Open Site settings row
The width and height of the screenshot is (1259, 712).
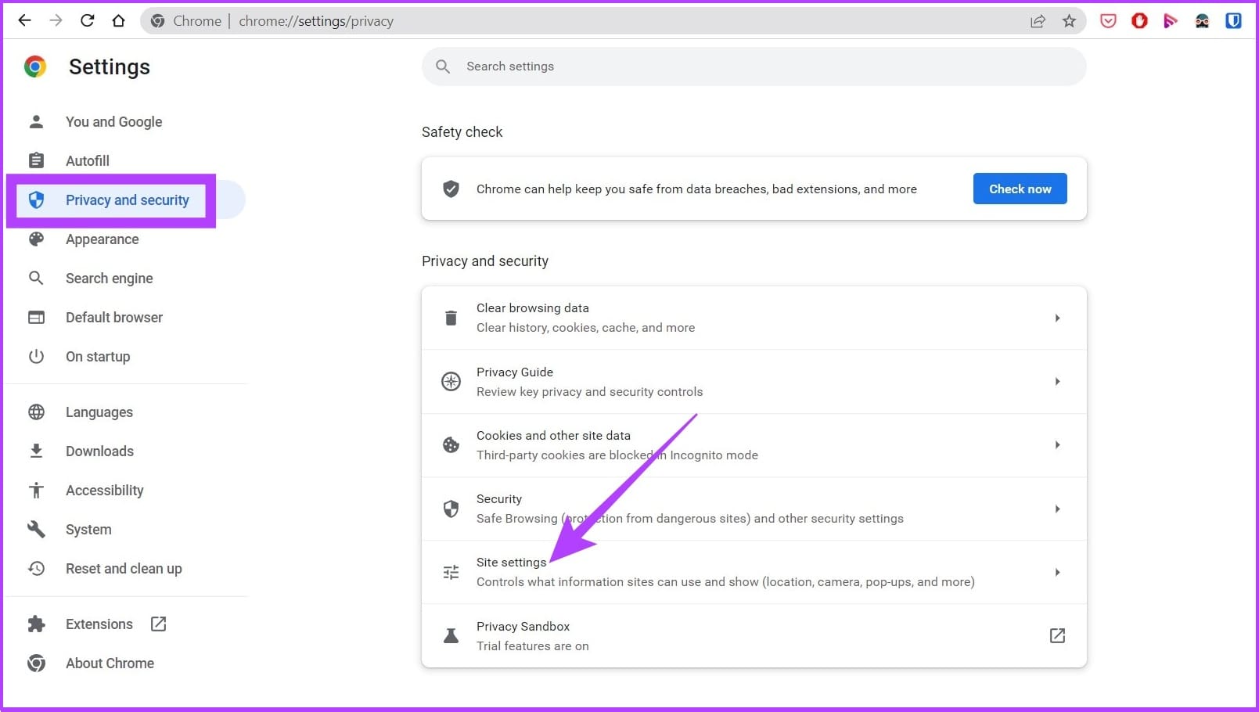754,572
